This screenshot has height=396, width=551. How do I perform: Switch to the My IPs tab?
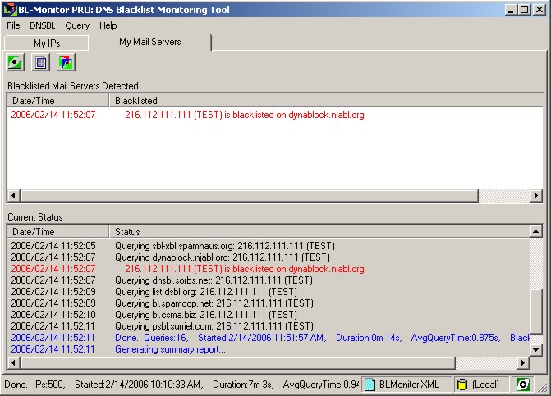47,43
